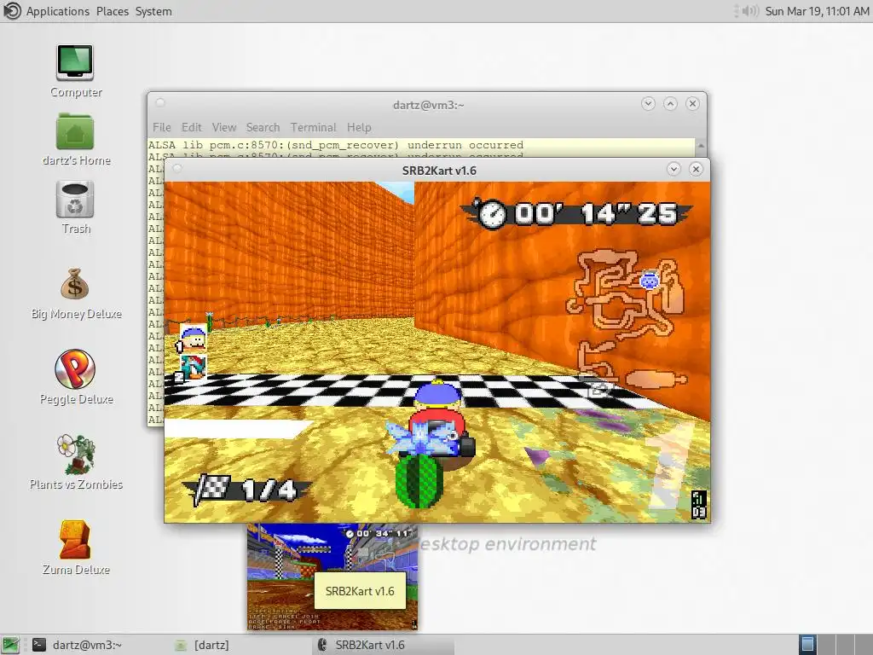Click the SRB2Kart v1.6 title bar text
This screenshot has height=655, width=873.
click(x=439, y=171)
